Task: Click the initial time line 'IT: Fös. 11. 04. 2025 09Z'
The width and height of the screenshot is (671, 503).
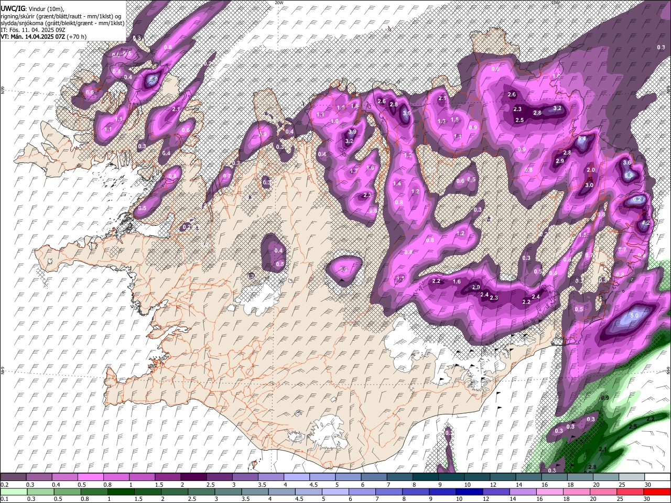Action: click(33, 30)
